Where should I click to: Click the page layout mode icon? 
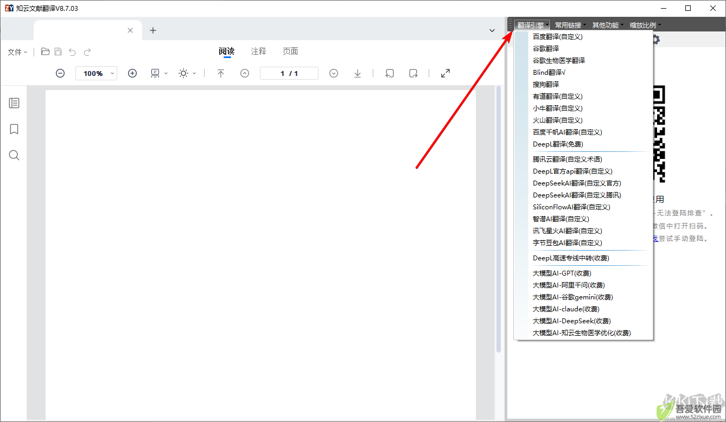coord(155,73)
